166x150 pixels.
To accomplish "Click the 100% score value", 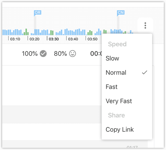I will coord(30,54).
